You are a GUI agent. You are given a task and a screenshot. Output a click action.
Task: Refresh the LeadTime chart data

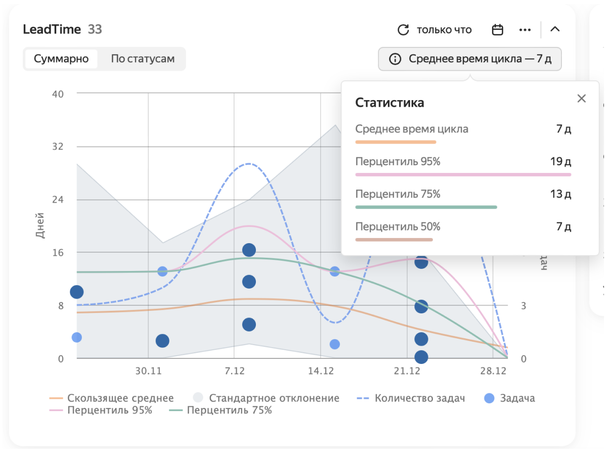point(402,29)
